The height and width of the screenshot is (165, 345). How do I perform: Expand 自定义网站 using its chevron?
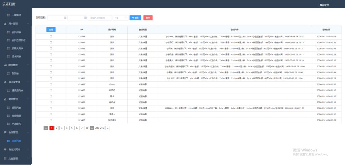click(28, 150)
